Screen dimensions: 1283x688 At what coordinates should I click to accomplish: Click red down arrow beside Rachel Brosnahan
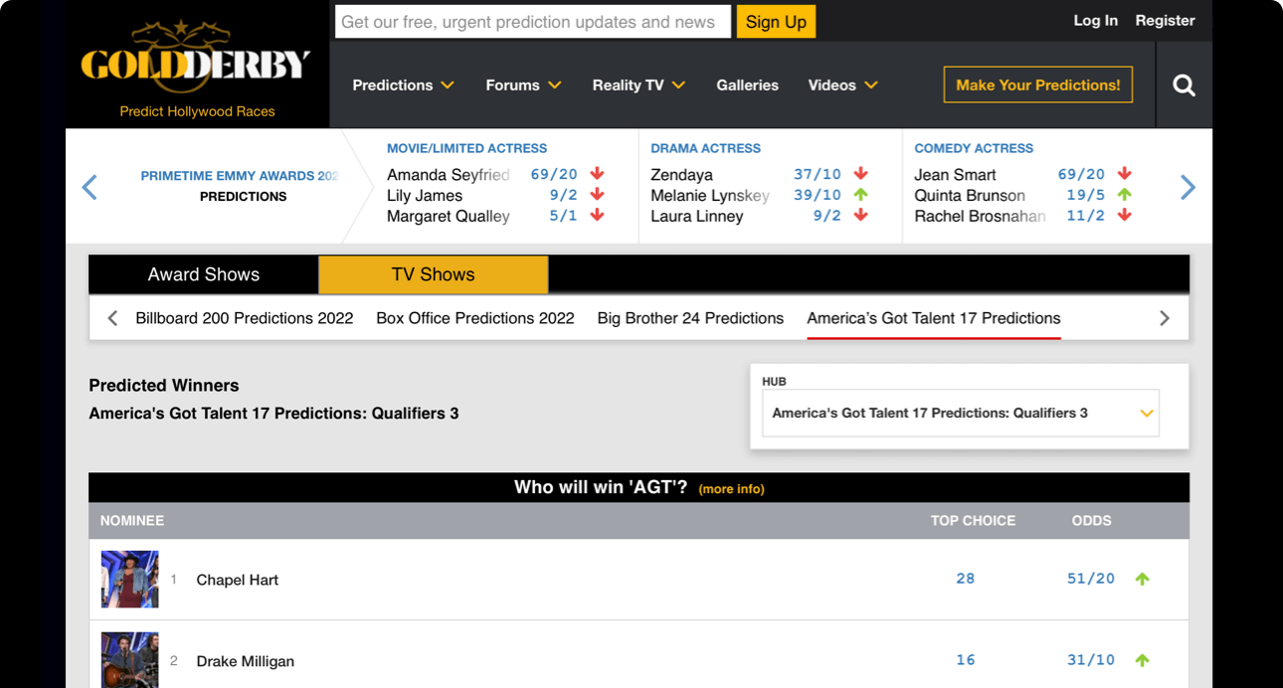coord(1125,216)
